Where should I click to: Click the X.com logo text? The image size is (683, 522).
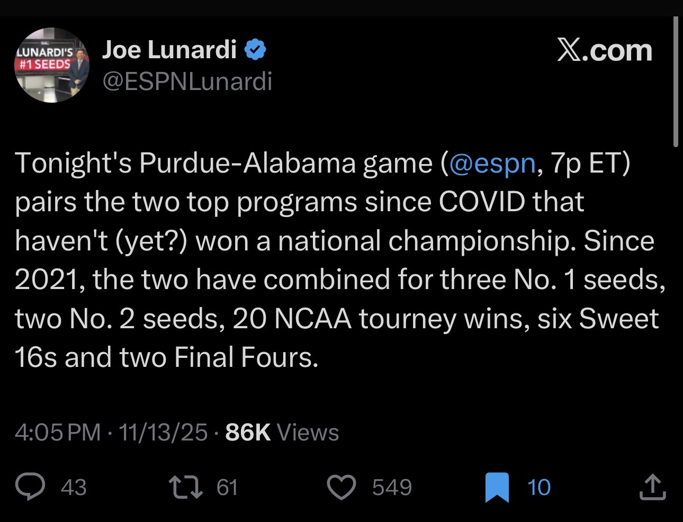(x=604, y=50)
